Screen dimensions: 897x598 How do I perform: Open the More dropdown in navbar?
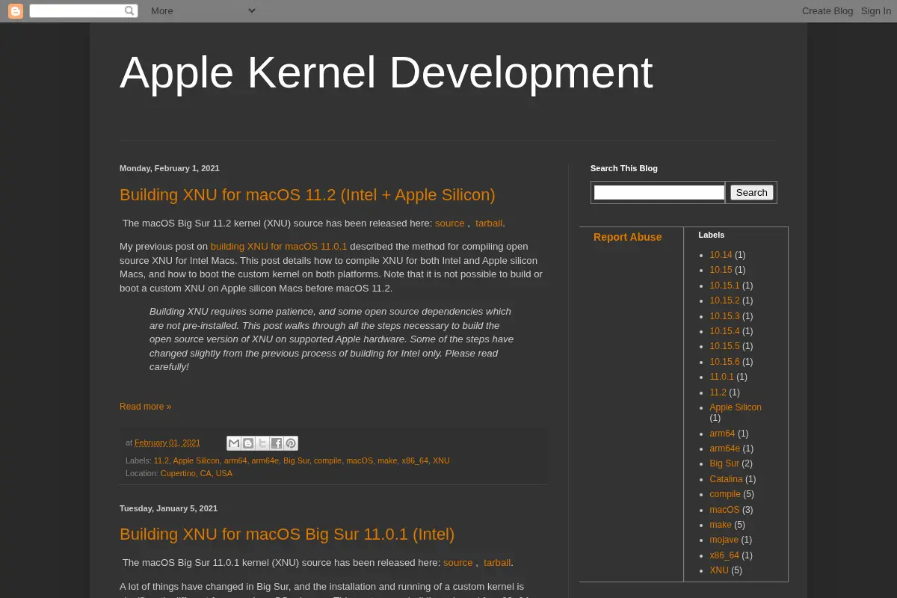203,10
